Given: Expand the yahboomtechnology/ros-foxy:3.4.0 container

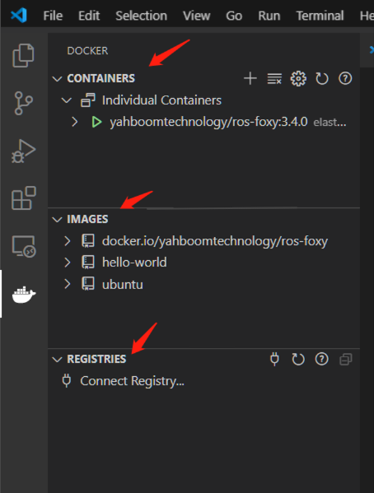Looking at the screenshot, I should coord(75,122).
